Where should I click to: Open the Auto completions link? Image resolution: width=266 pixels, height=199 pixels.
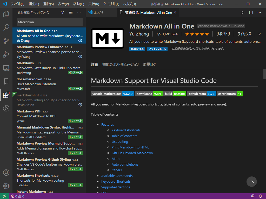(x=125, y=165)
